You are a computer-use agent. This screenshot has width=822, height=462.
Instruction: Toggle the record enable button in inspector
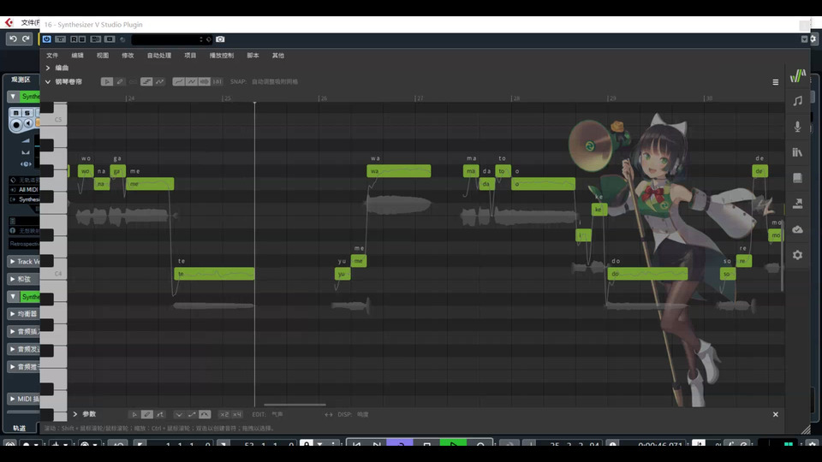[x=16, y=125]
